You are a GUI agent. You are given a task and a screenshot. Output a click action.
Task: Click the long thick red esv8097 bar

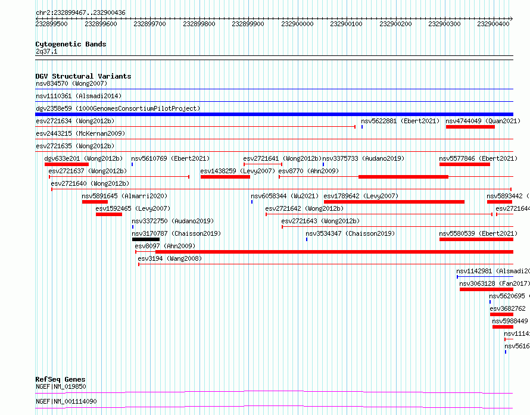pyautogui.click(x=334, y=252)
